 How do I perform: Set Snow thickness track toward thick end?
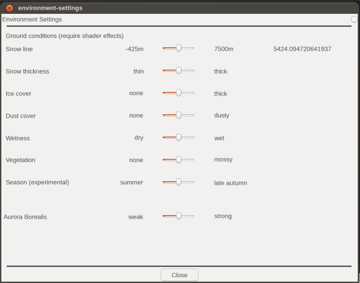point(192,71)
